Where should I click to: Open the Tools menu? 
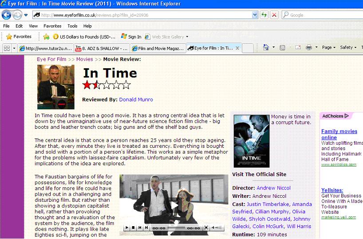point(72,26)
